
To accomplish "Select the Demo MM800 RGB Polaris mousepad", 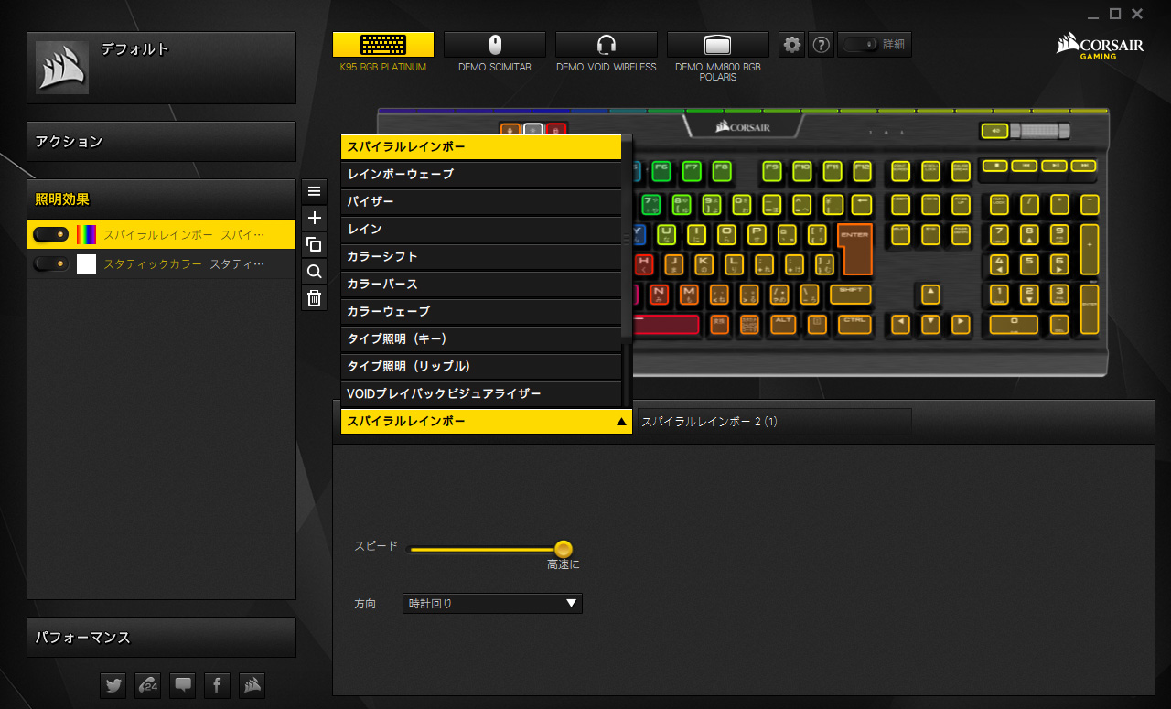I will point(718,45).
